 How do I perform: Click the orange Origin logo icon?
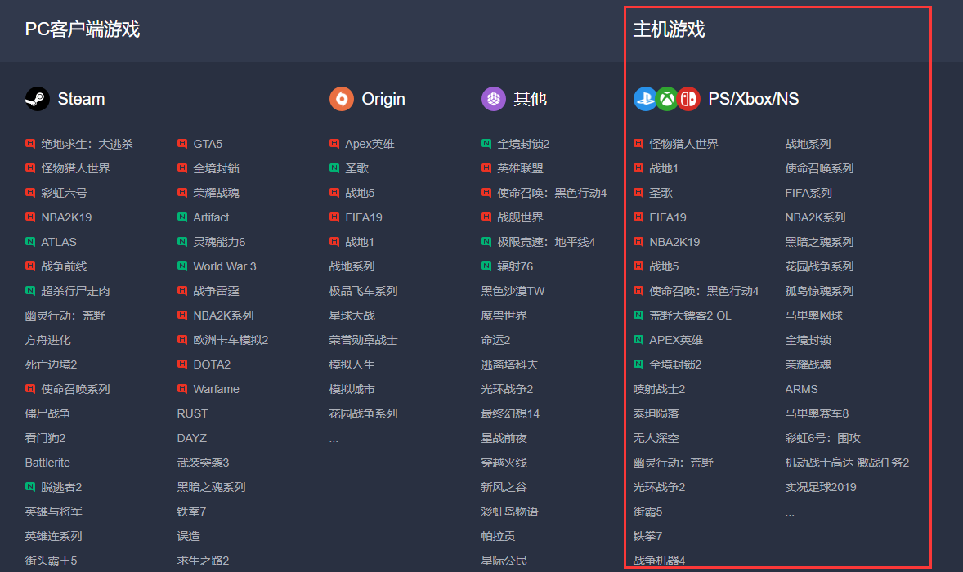(342, 99)
